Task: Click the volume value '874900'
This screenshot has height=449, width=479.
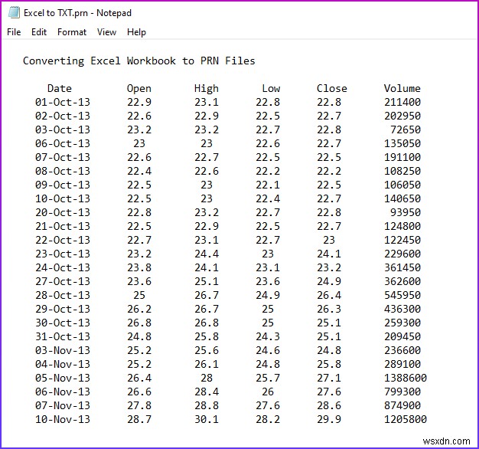Action: [x=402, y=405]
